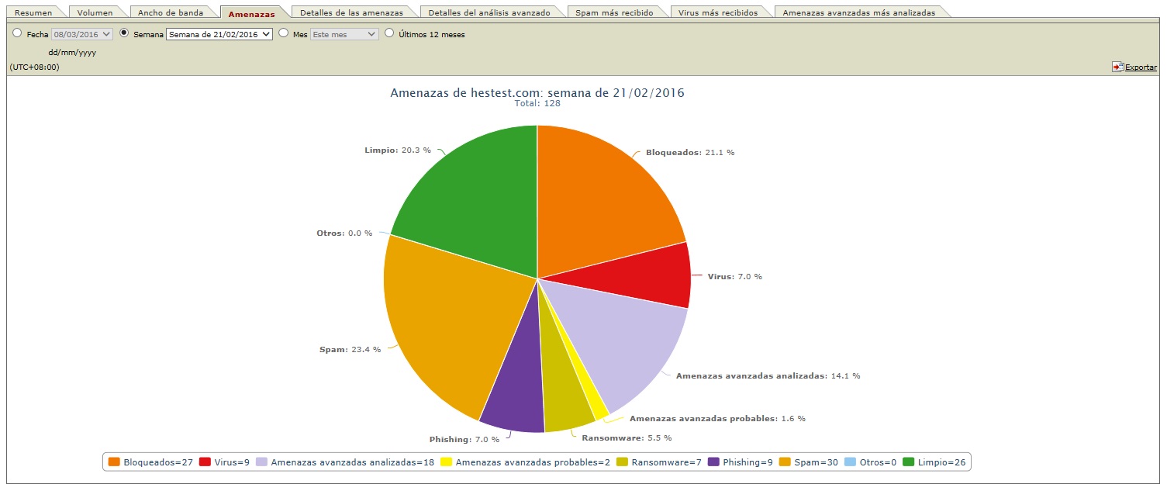Viewport: 1167px width, 498px height.
Task: Open the Este mes dropdown
Action: coord(344,34)
